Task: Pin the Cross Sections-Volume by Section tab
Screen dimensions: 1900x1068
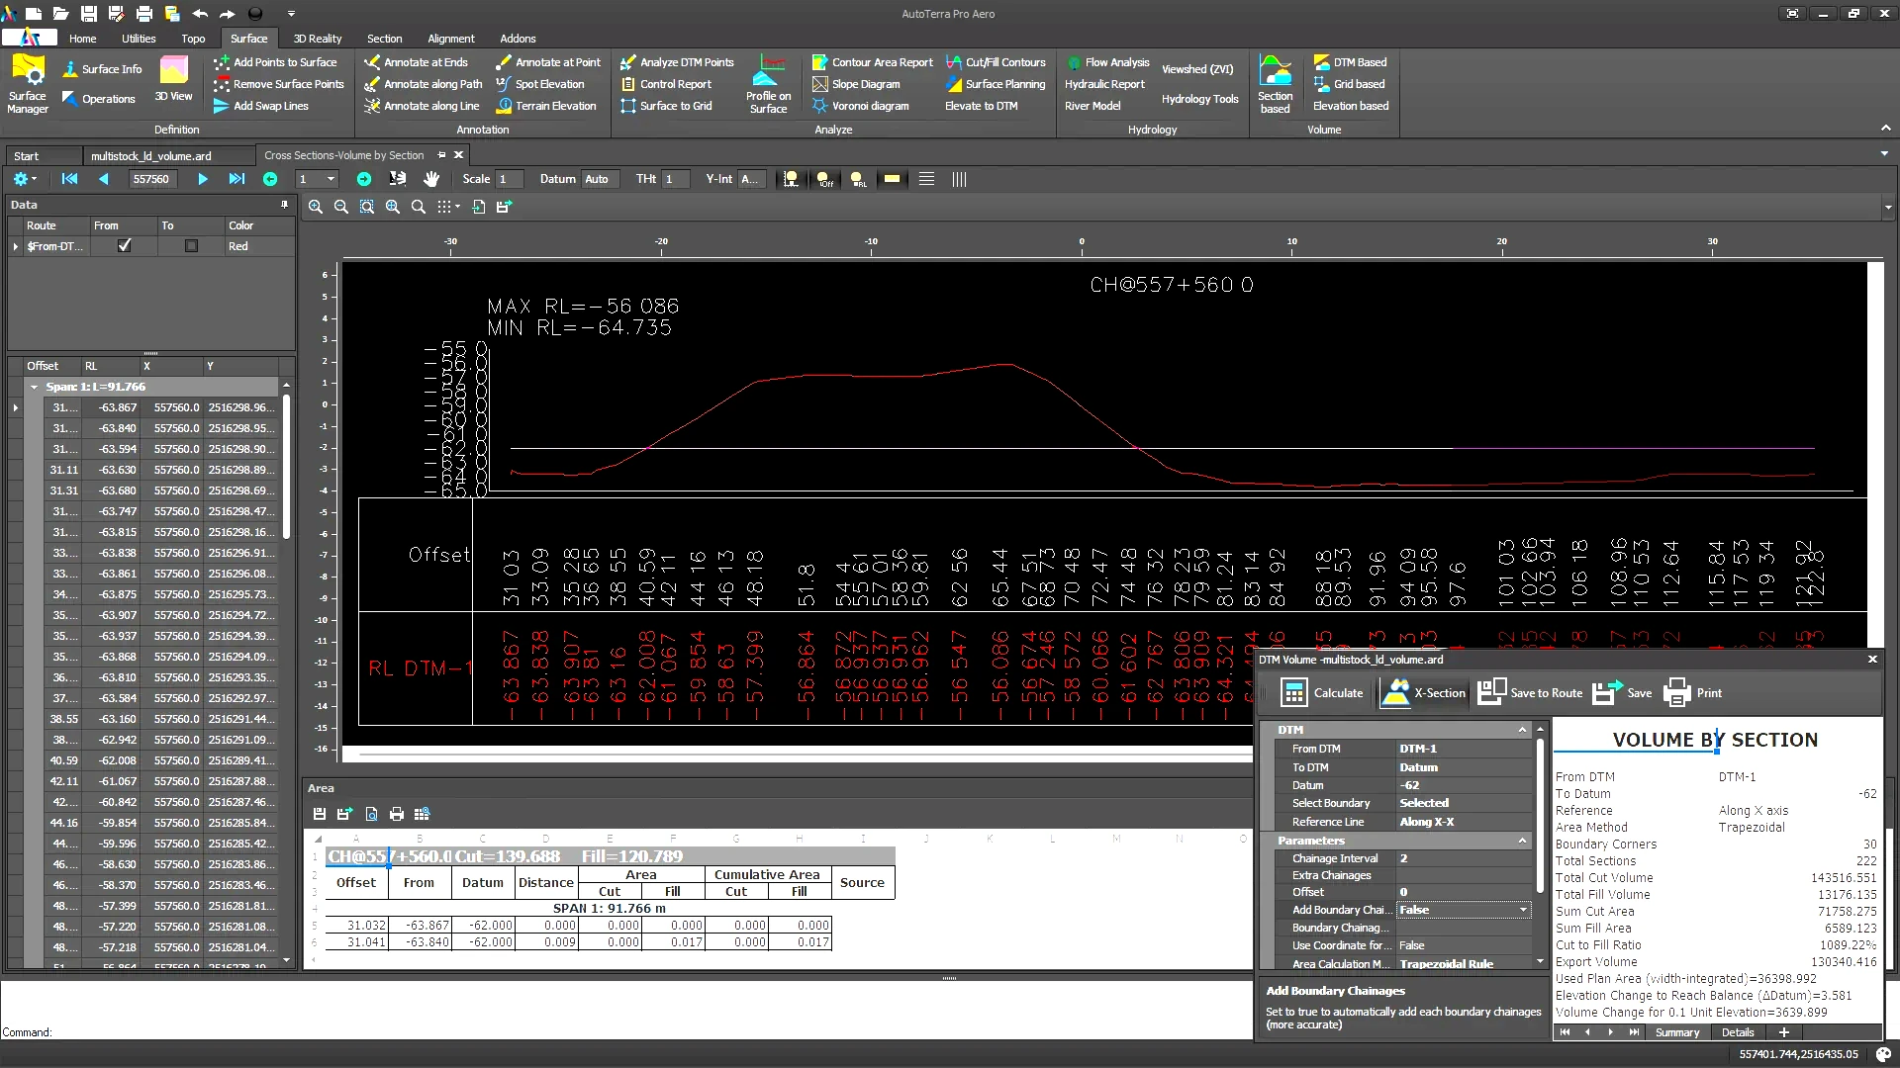Action: point(441,155)
